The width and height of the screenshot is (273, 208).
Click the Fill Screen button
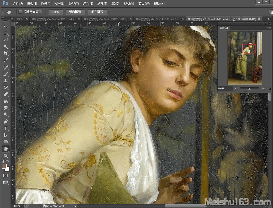coord(97,12)
